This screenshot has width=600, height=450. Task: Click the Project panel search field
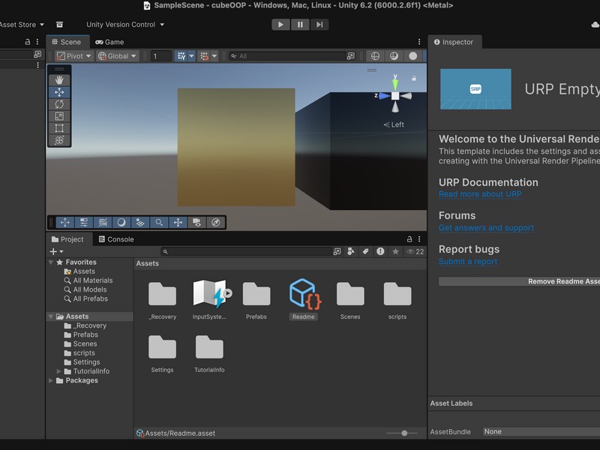coord(247,252)
